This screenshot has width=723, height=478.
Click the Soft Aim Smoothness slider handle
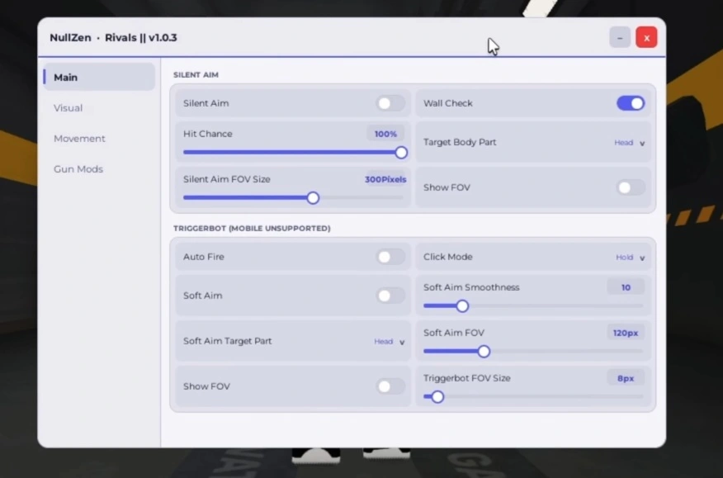point(462,306)
